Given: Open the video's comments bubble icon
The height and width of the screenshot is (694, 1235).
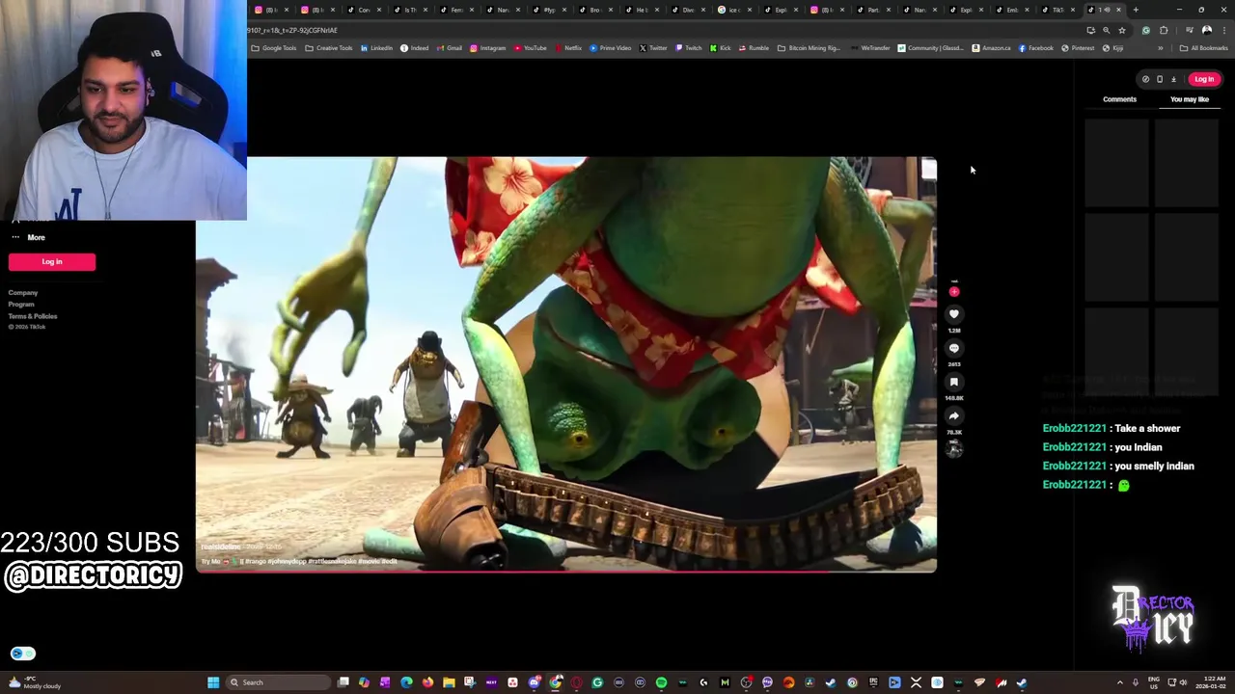Looking at the screenshot, I should coord(953,349).
